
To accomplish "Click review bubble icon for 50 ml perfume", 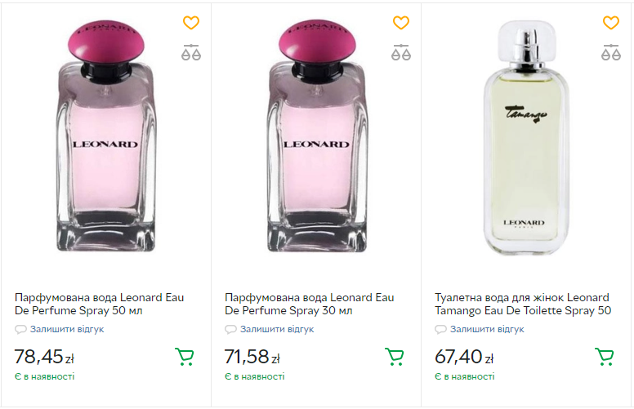I will pos(20,330).
